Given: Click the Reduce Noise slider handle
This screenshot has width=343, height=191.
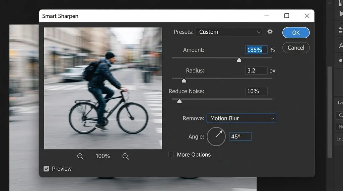Looking at the screenshot, I should (x=180, y=101).
